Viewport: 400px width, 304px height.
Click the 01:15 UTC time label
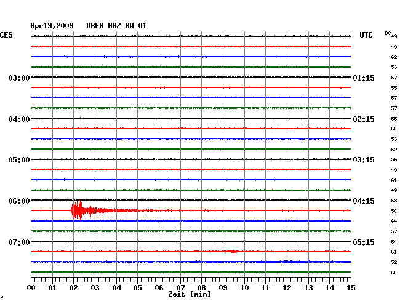[364, 78]
